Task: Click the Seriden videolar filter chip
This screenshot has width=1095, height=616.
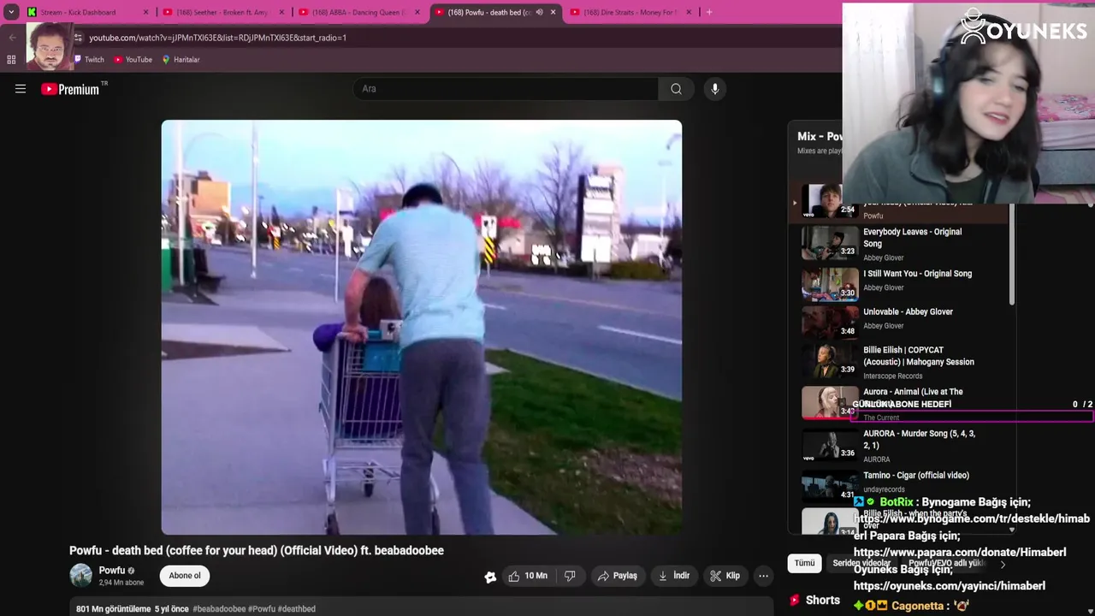Action: click(861, 563)
